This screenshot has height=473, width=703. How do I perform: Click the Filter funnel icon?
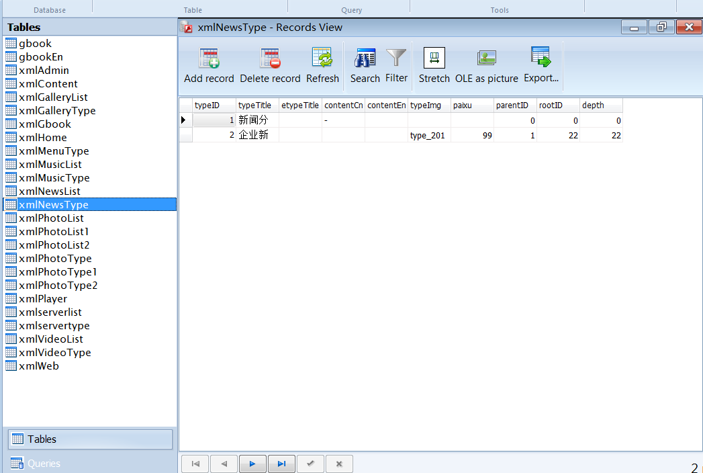396,58
